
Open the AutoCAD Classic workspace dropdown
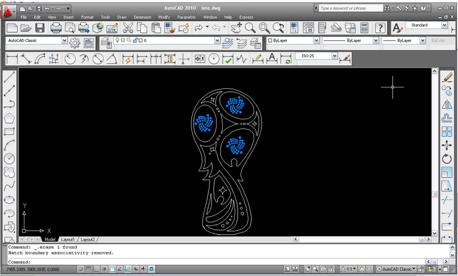[x=64, y=41]
